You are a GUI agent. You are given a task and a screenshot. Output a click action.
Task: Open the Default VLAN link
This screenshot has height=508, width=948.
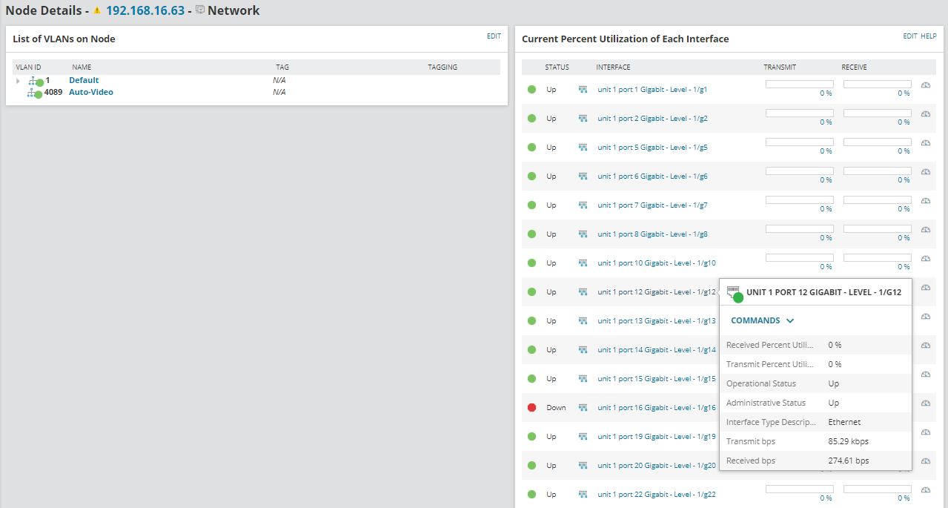[84, 80]
